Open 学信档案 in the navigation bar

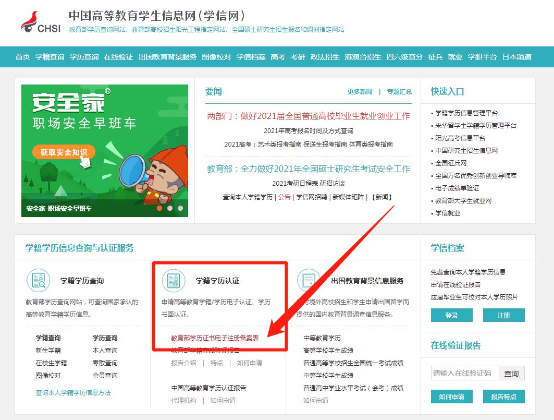click(x=251, y=57)
